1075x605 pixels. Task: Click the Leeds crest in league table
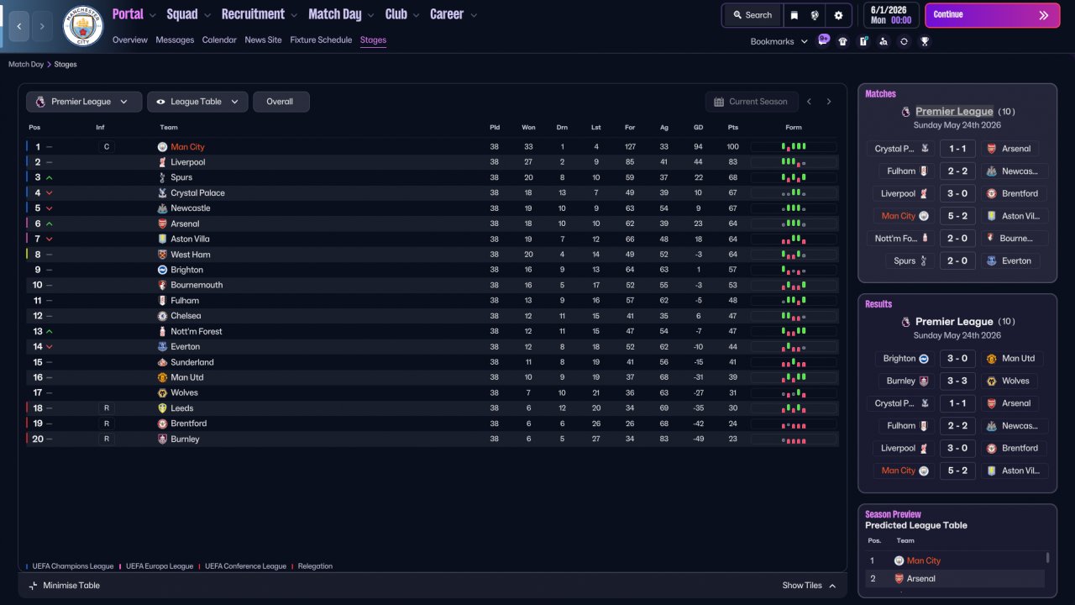(x=162, y=408)
